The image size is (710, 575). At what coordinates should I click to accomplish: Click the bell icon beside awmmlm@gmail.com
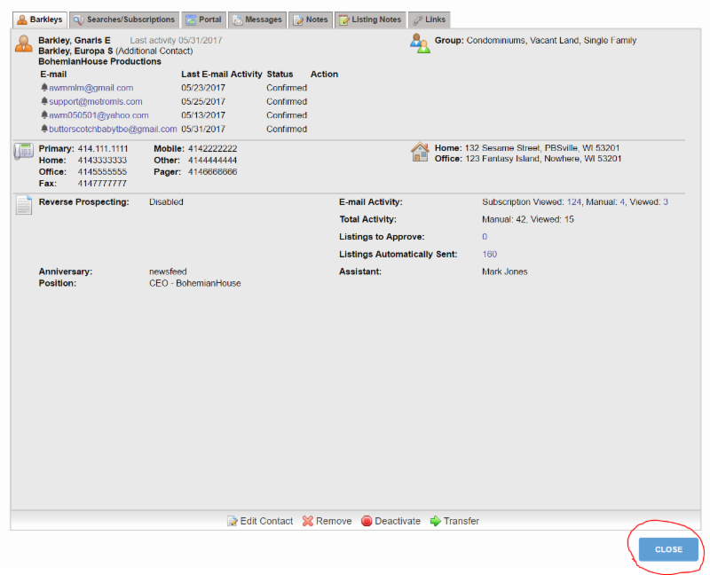click(44, 88)
